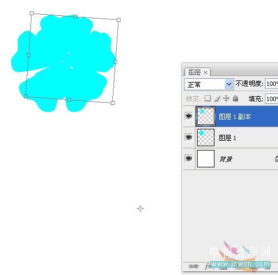Click the bottom-middle transform edge handle
Screen dimensions: 278x275
(69, 99)
